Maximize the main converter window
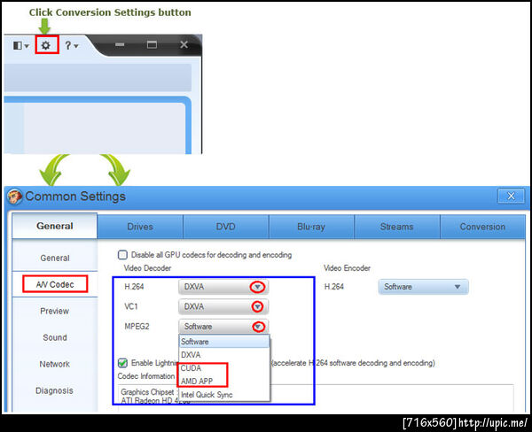 pos(152,44)
